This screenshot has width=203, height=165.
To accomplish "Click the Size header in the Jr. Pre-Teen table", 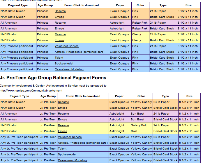I will 189,96.
